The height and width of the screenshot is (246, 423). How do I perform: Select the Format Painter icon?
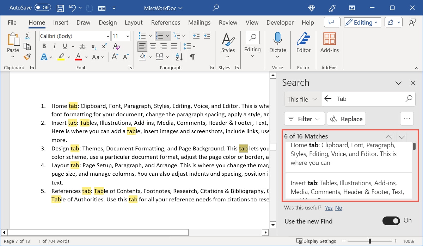tap(27, 57)
